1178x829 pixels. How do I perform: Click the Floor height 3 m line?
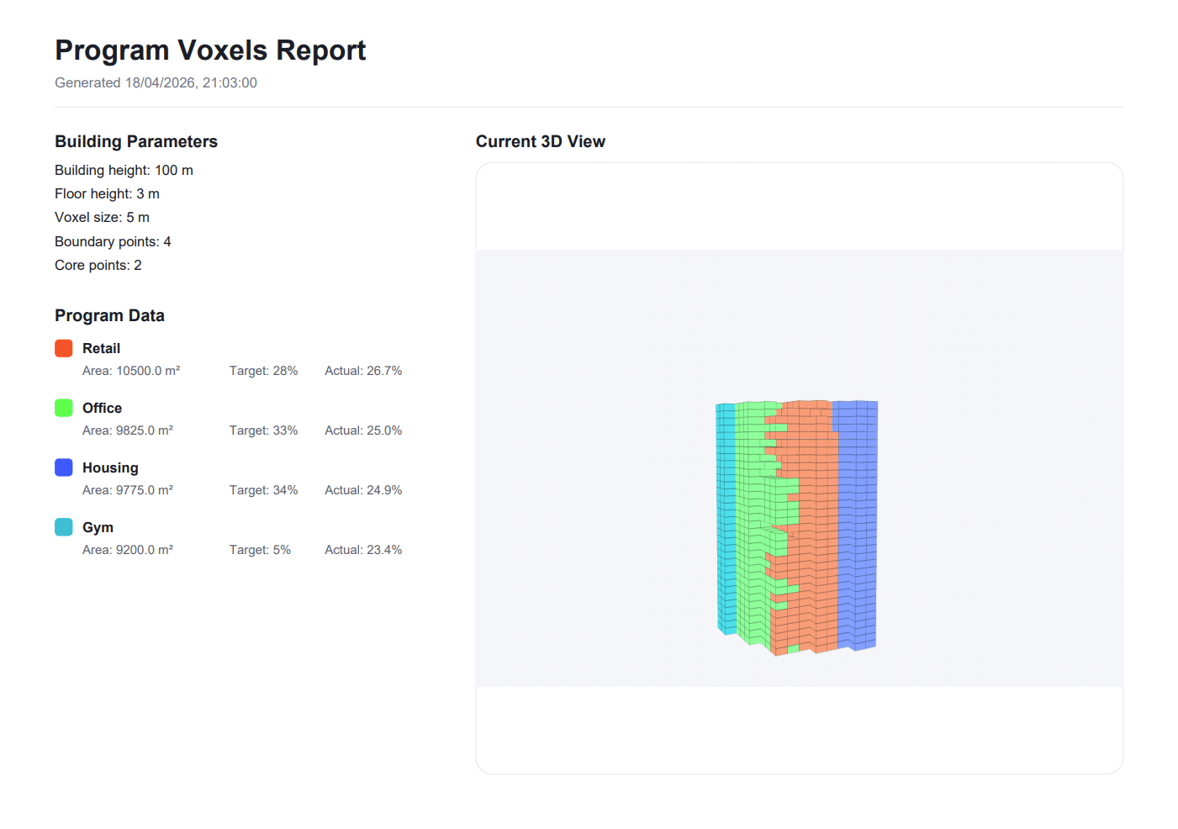[107, 193]
